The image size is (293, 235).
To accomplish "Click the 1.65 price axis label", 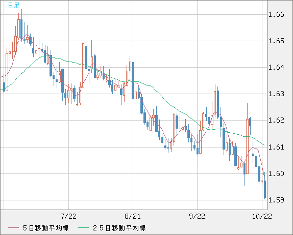I will click(x=276, y=41).
